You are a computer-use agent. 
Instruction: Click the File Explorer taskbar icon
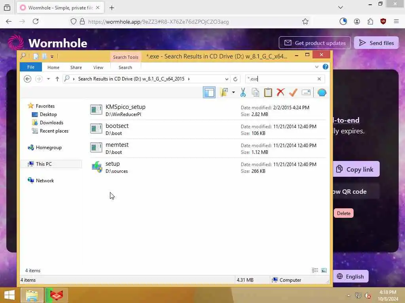pyautogui.click(x=32, y=295)
